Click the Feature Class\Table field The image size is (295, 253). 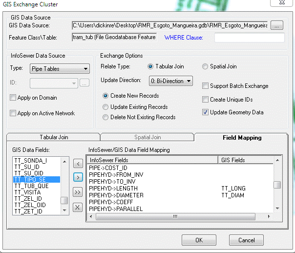[114, 37]
